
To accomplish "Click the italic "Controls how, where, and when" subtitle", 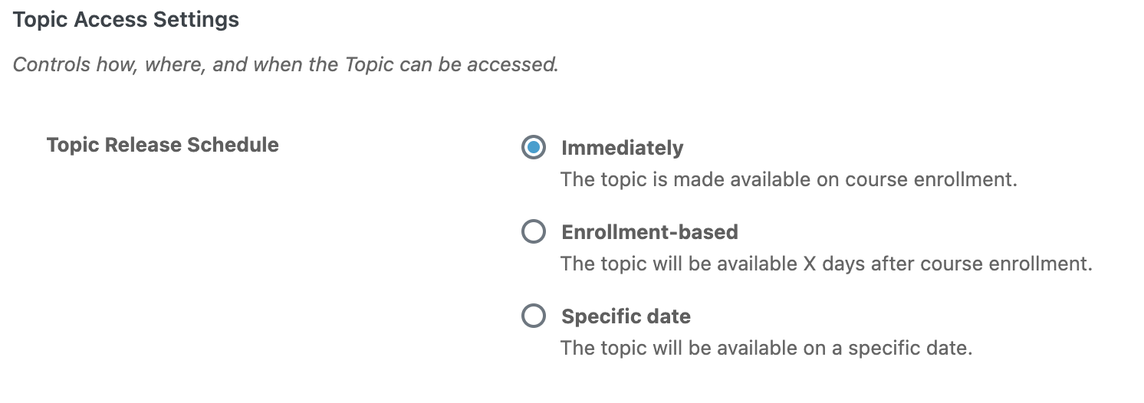I will click(285, 64).
